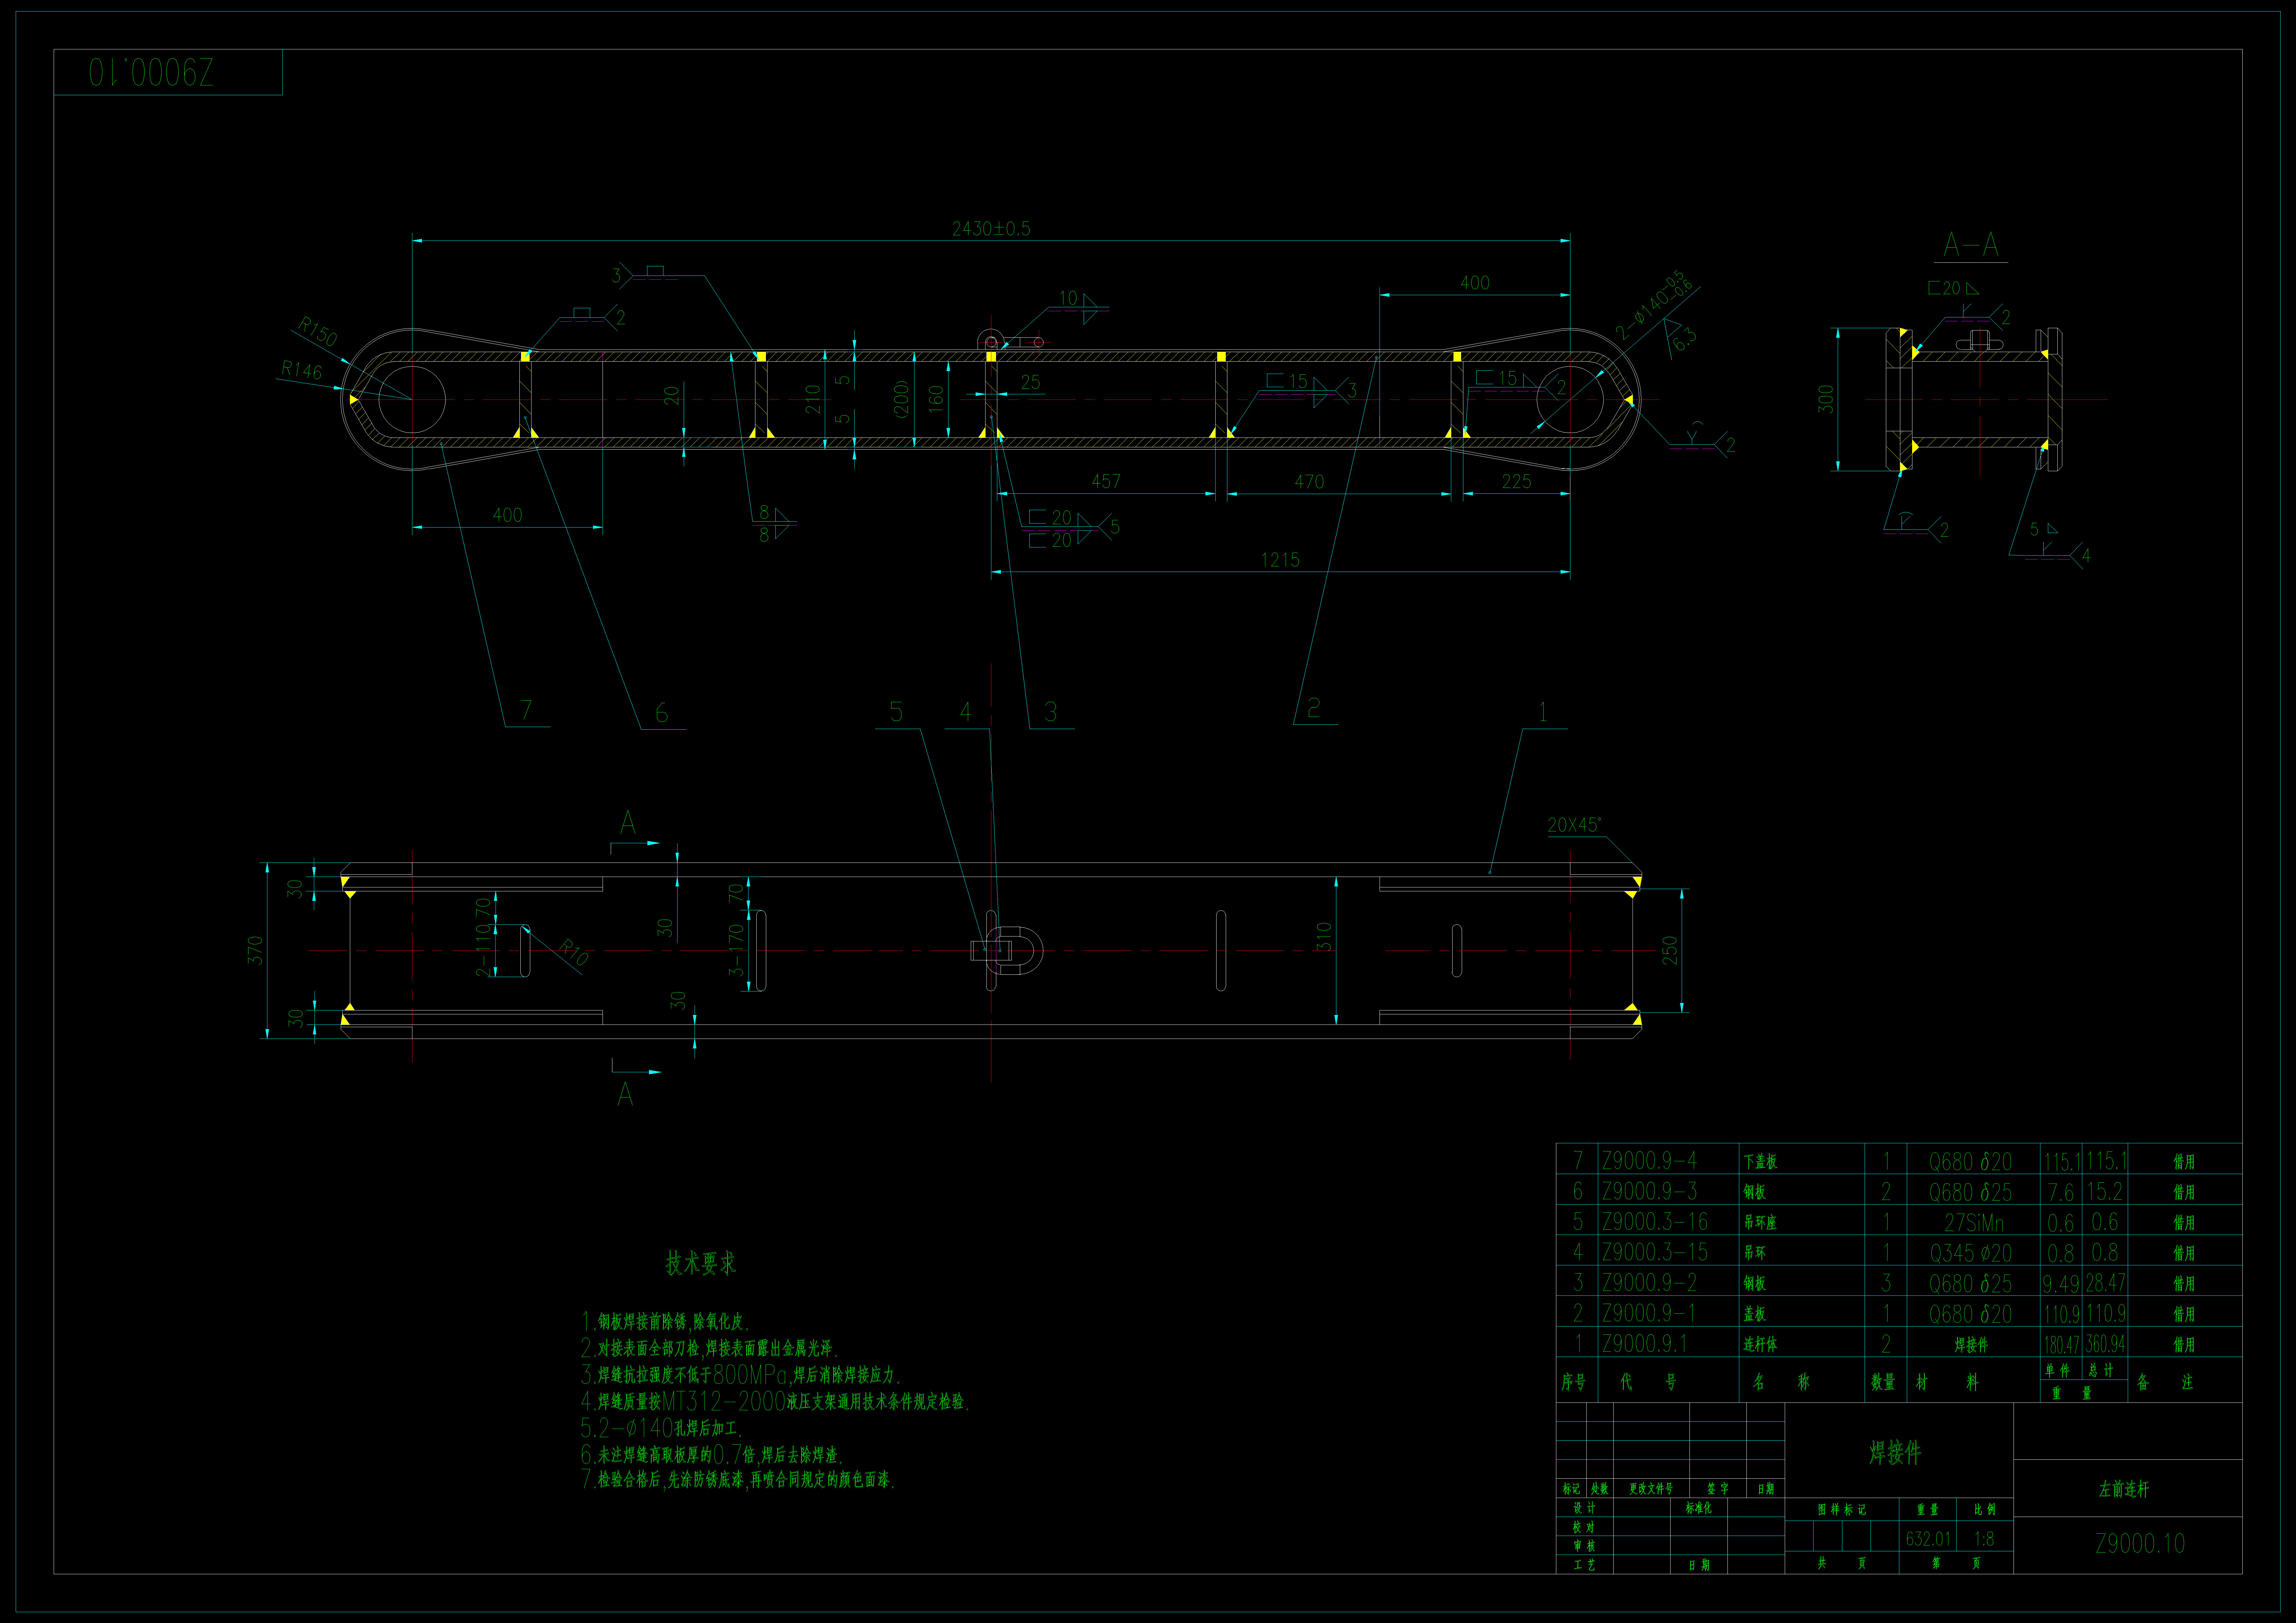2296x1623 pixels.
Task: Click the "校对" title block label
Action: tap(1584, 1527)
